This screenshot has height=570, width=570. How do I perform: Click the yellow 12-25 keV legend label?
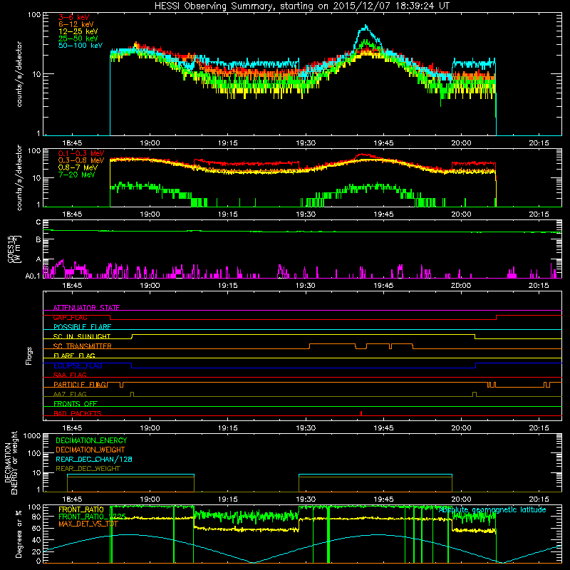click(x=78, y=31)
